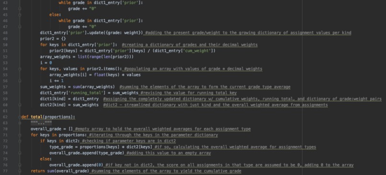This screenshot has width=386, height=175.
Task: Click 'overall_grade.append(0)' call
Action: coord(76,165)
